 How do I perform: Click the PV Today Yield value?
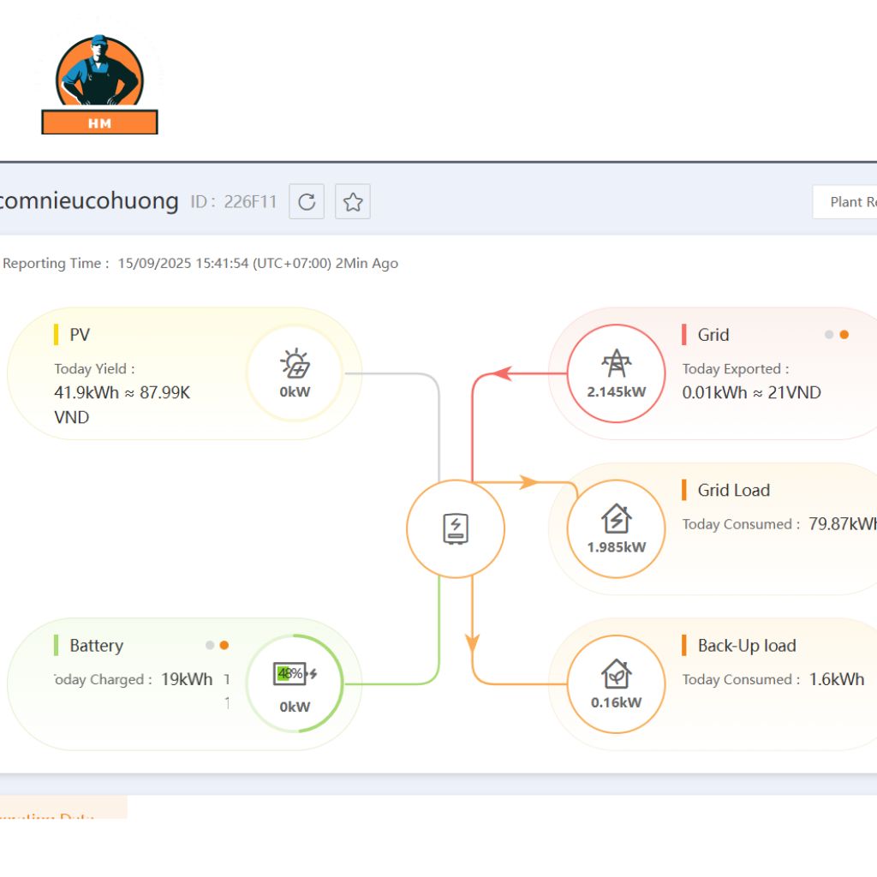pyautogui.click(x=122, y=393)
